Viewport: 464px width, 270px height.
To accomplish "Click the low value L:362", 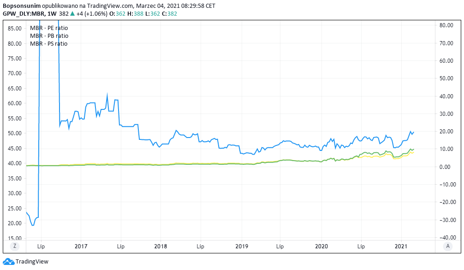I will click(x=152, y=14).
